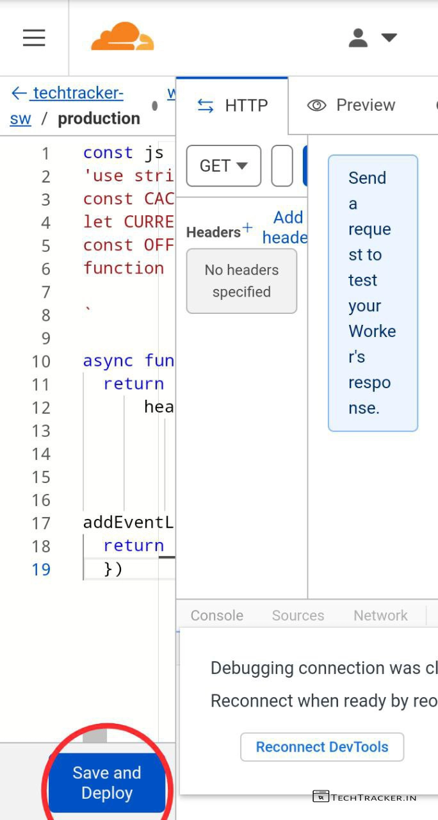438x820 pixels.
Task: Click the request URL input field
Action: 282,166
